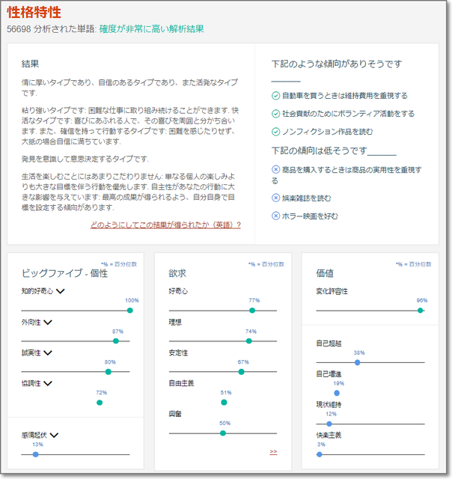452x479 pixels.
Task: Click X icon beside 商品の実用性を重視する item
Action: [x=275, y=170]
